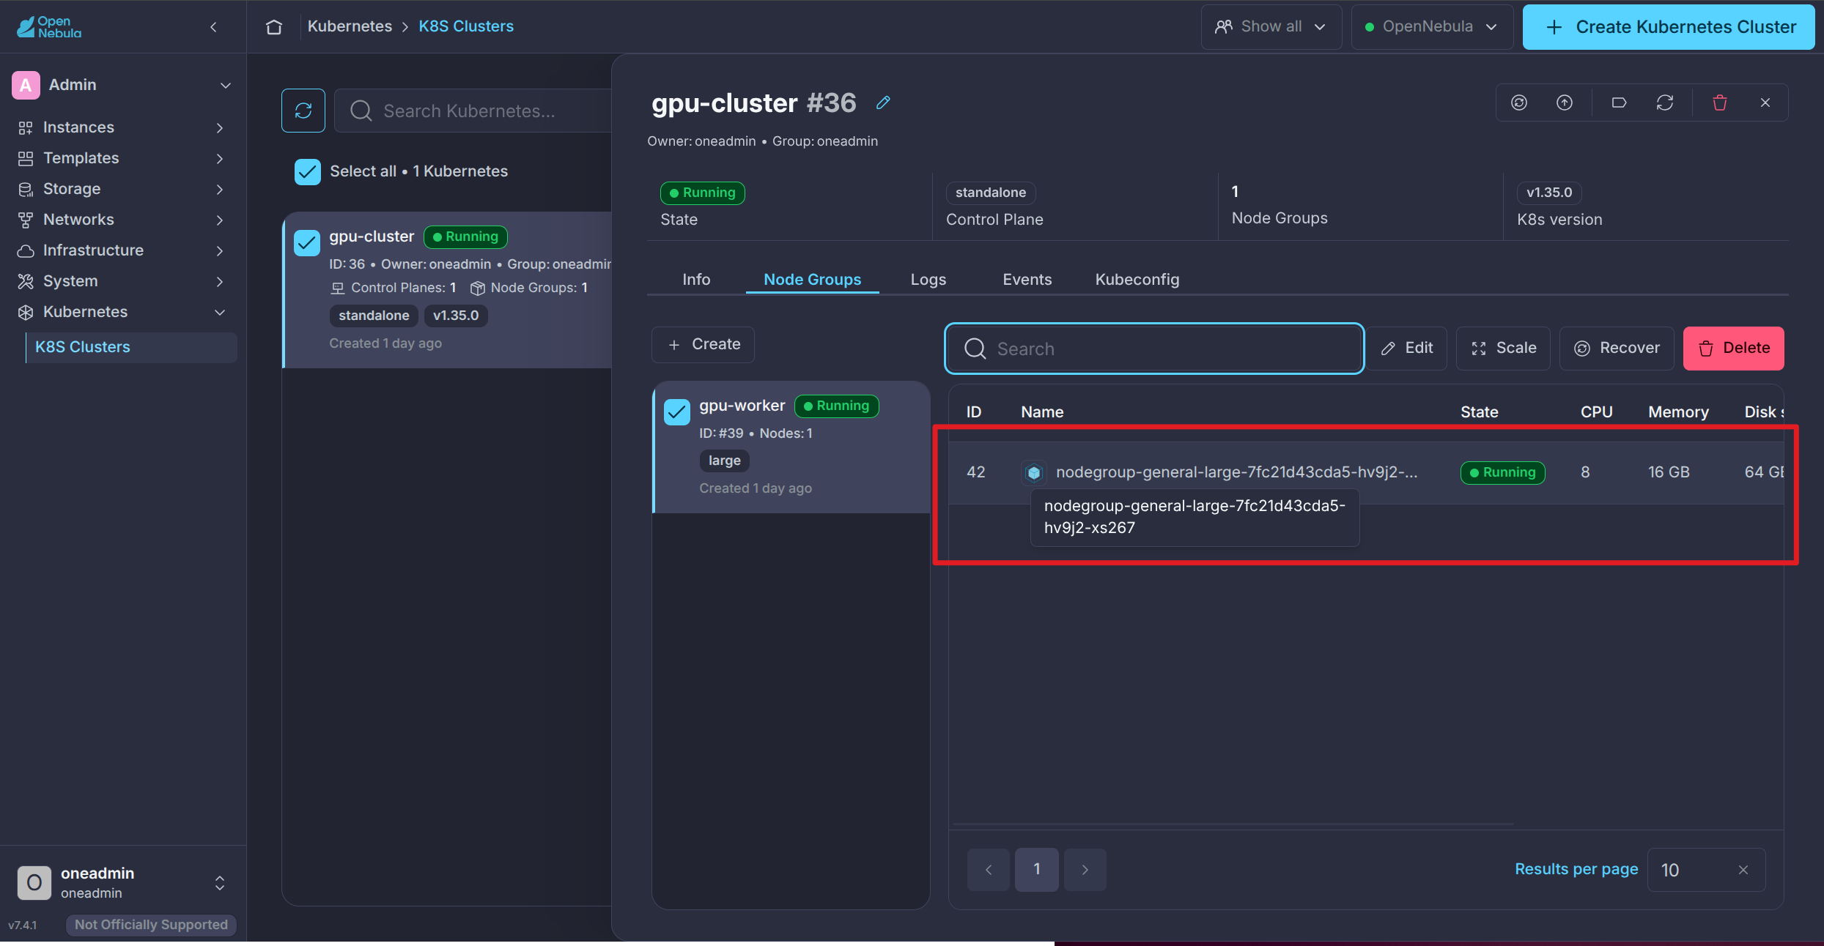Click Create Kubernetes Cluster button
This screenshot has height=946, width=1824.
1669,27
